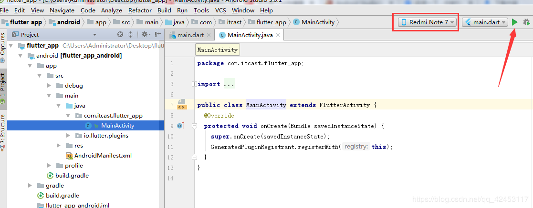The image size is (533, 208).
Task: Close the MainActivity.java tab
Action: click(x=278, y=35)
